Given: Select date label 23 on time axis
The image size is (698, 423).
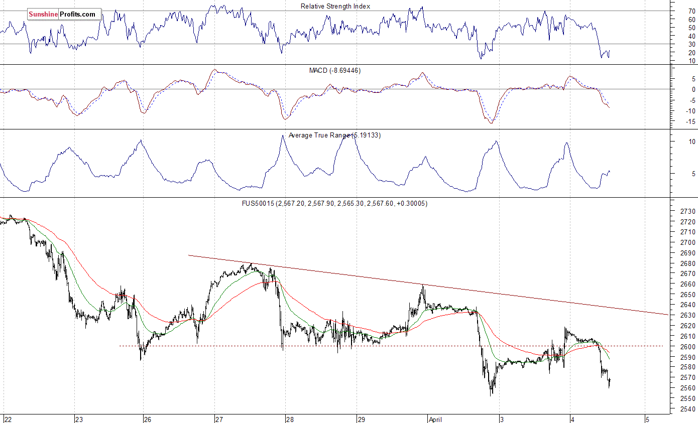Looking at the screenshot, I should 79,419.
